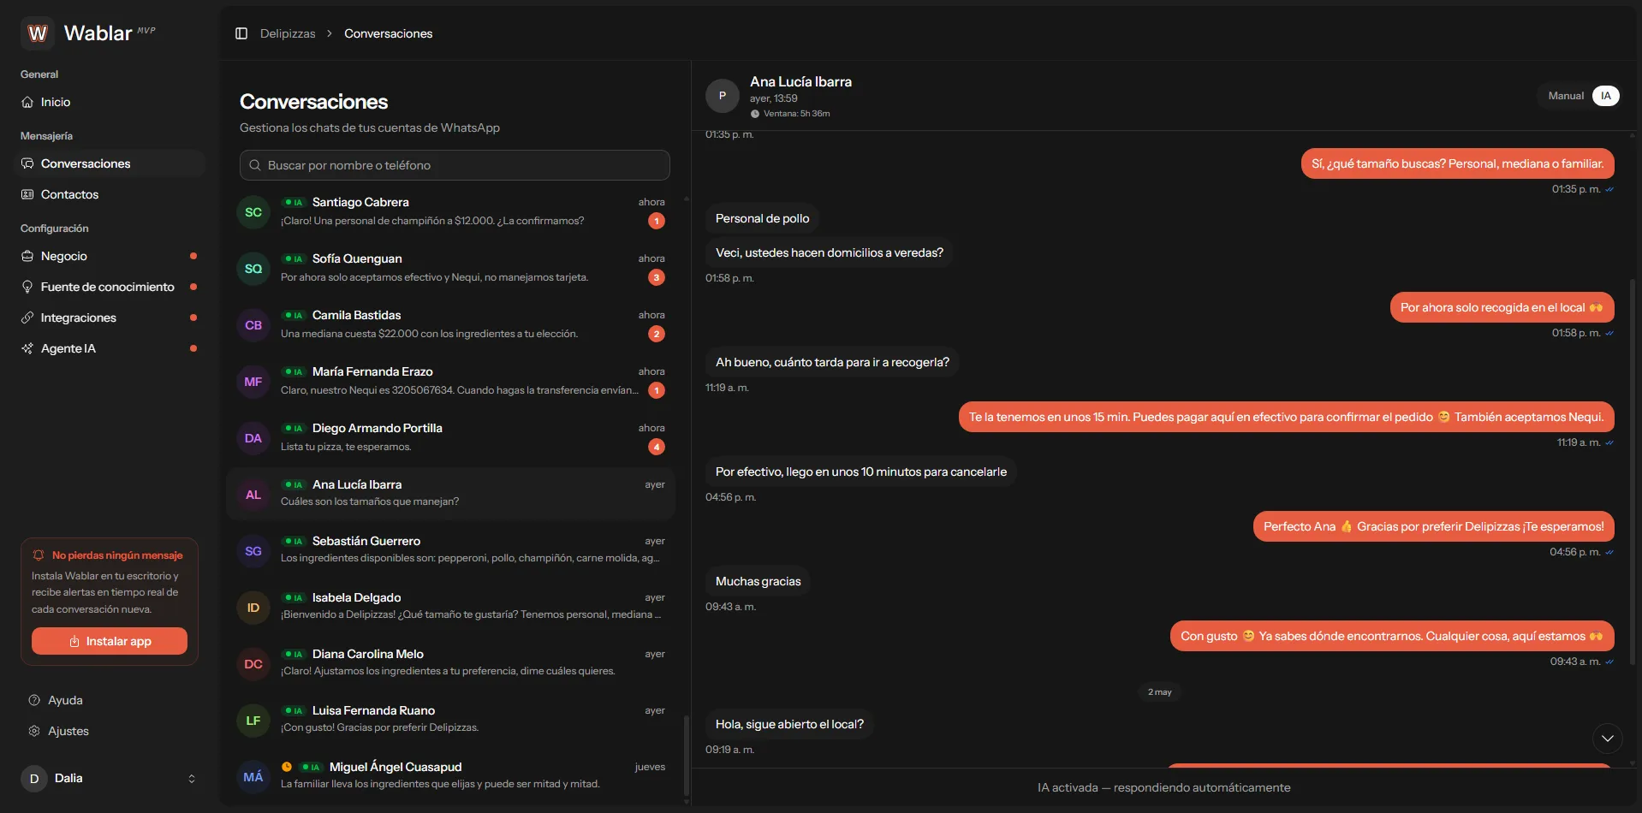
Task: Click the Instalar app button
Action: (110, 641)
